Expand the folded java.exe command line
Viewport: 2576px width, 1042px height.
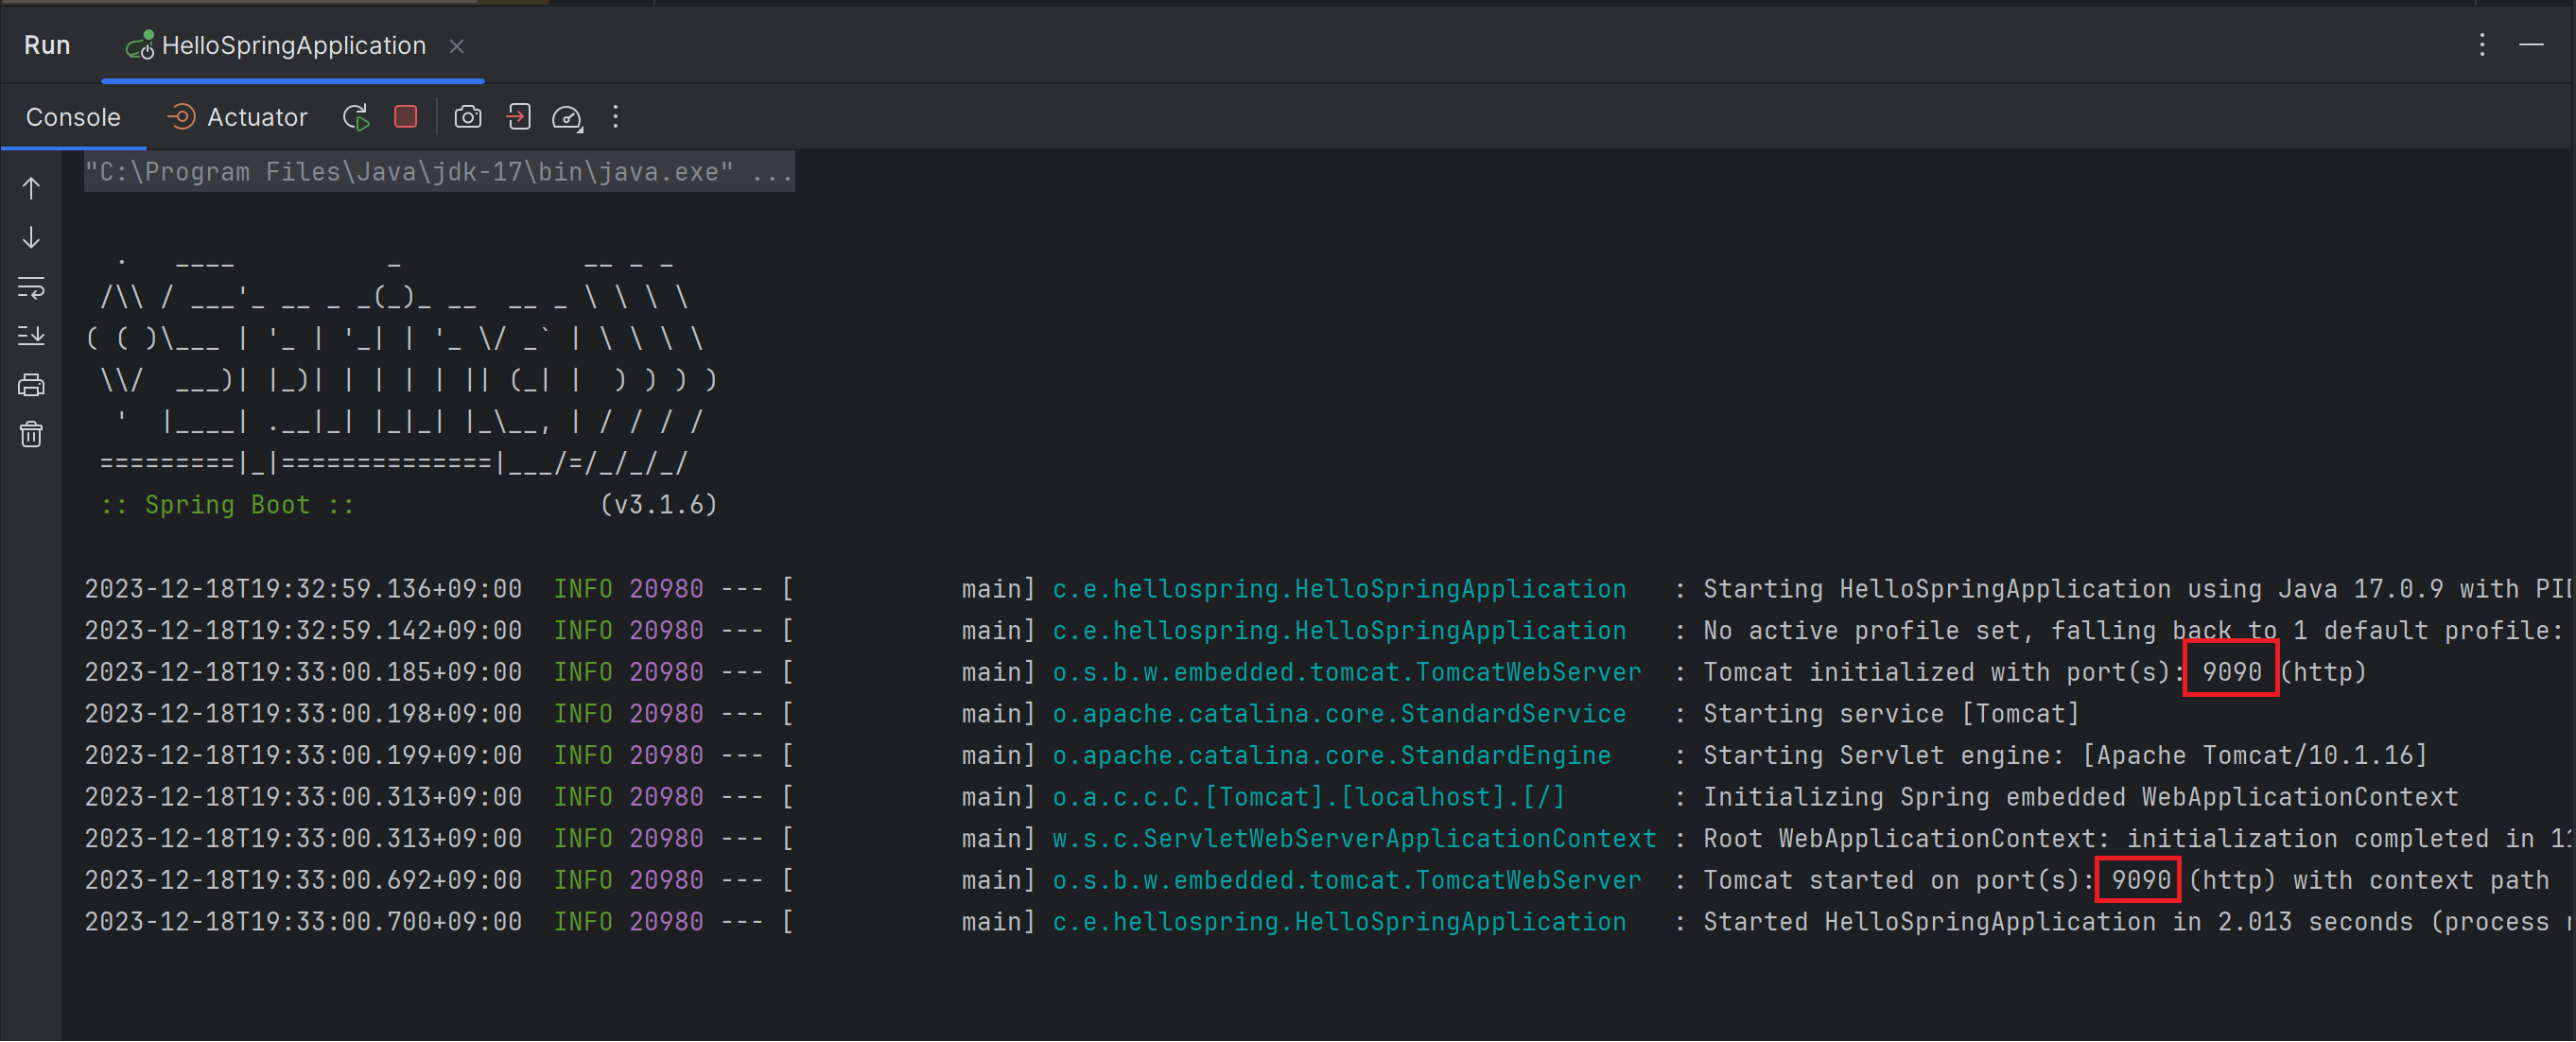pos(771,173)
